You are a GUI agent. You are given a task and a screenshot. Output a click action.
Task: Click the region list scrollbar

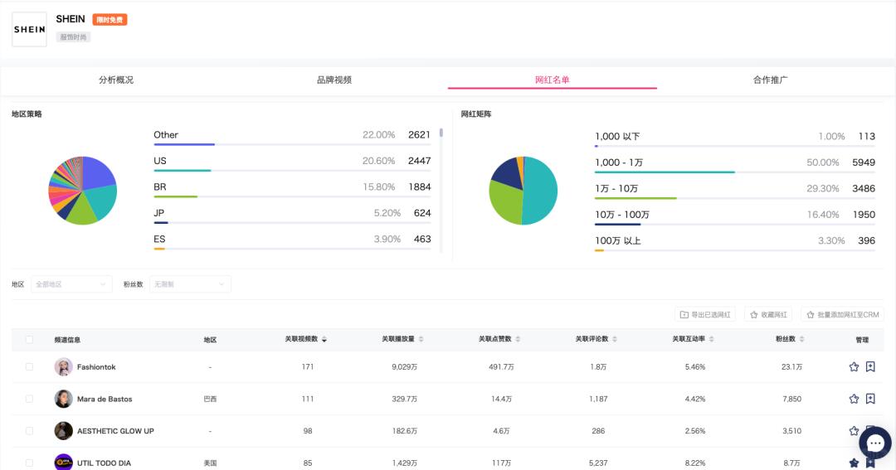point(441,133)
